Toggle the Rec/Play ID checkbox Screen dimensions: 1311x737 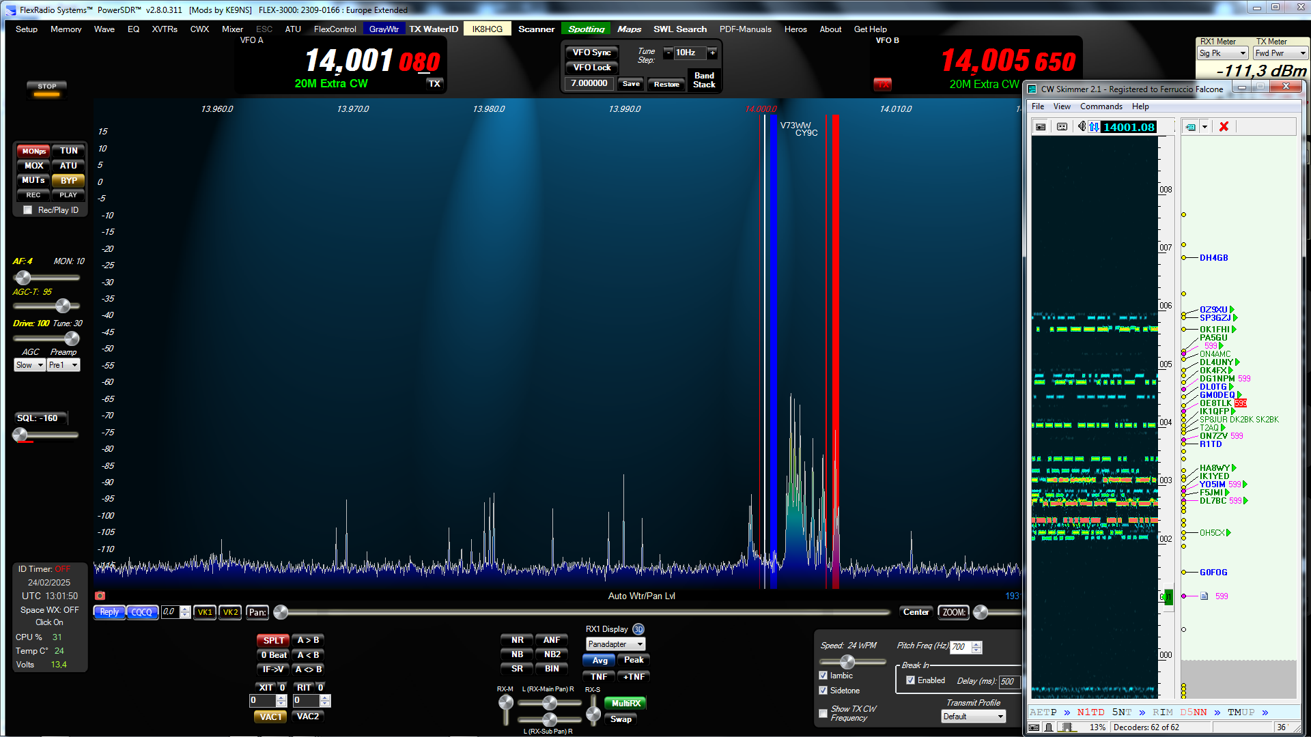click(x=28, y=210)
